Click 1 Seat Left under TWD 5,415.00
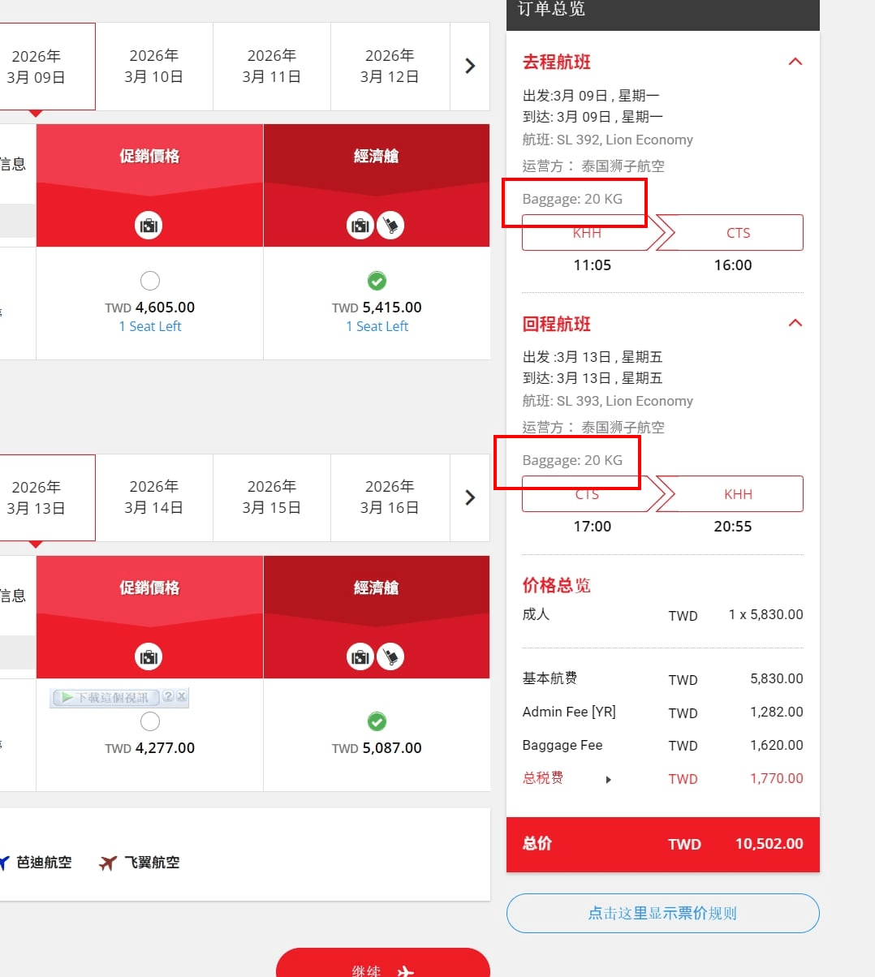This screenshot has height=977, width=875. point(377,326)
